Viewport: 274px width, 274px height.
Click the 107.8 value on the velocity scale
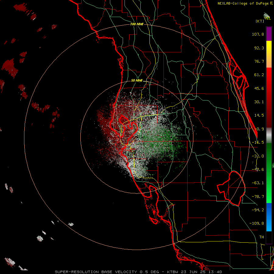pos(258,34)
